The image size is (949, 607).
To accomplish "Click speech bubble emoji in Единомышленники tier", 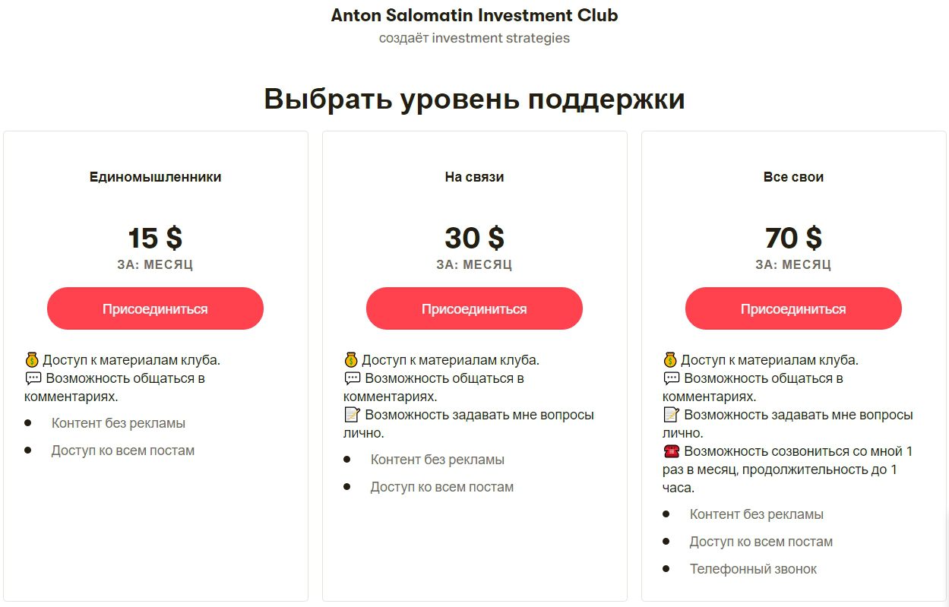I will 33,378.
